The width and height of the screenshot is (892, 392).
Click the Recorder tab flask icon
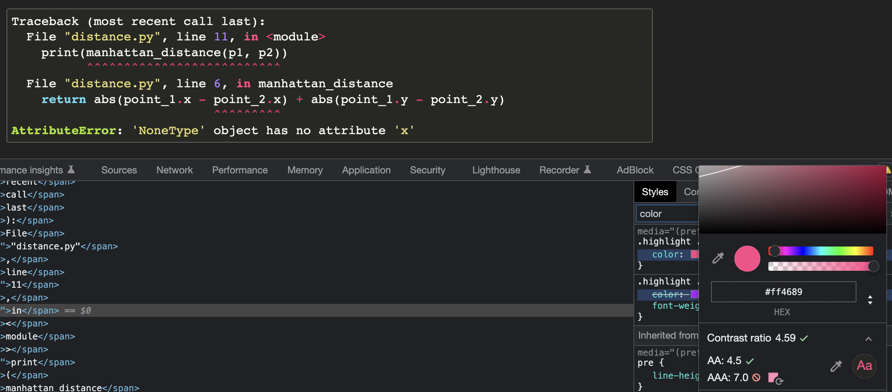coord(587,169)
